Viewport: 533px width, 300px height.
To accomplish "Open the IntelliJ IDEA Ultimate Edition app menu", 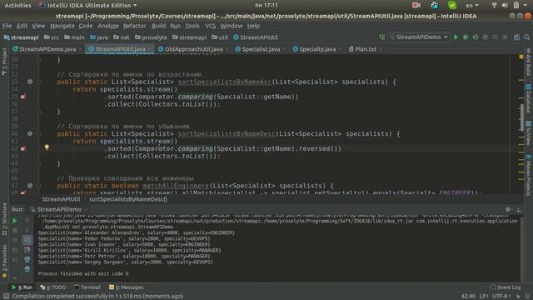I will pyautogui.click(x=88, y=5).
